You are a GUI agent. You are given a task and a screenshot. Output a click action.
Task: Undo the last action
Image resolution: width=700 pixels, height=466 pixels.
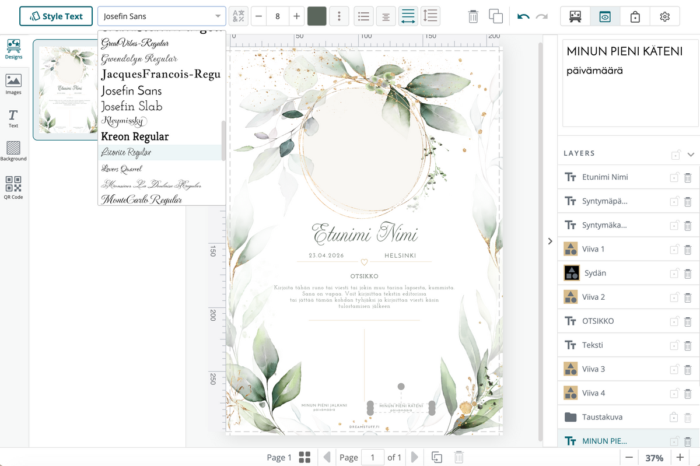[523, 16]
